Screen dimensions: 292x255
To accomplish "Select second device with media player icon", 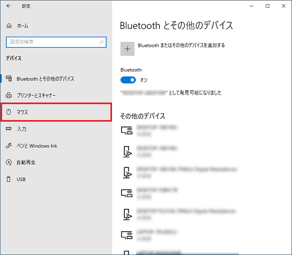I will point(127,151).
